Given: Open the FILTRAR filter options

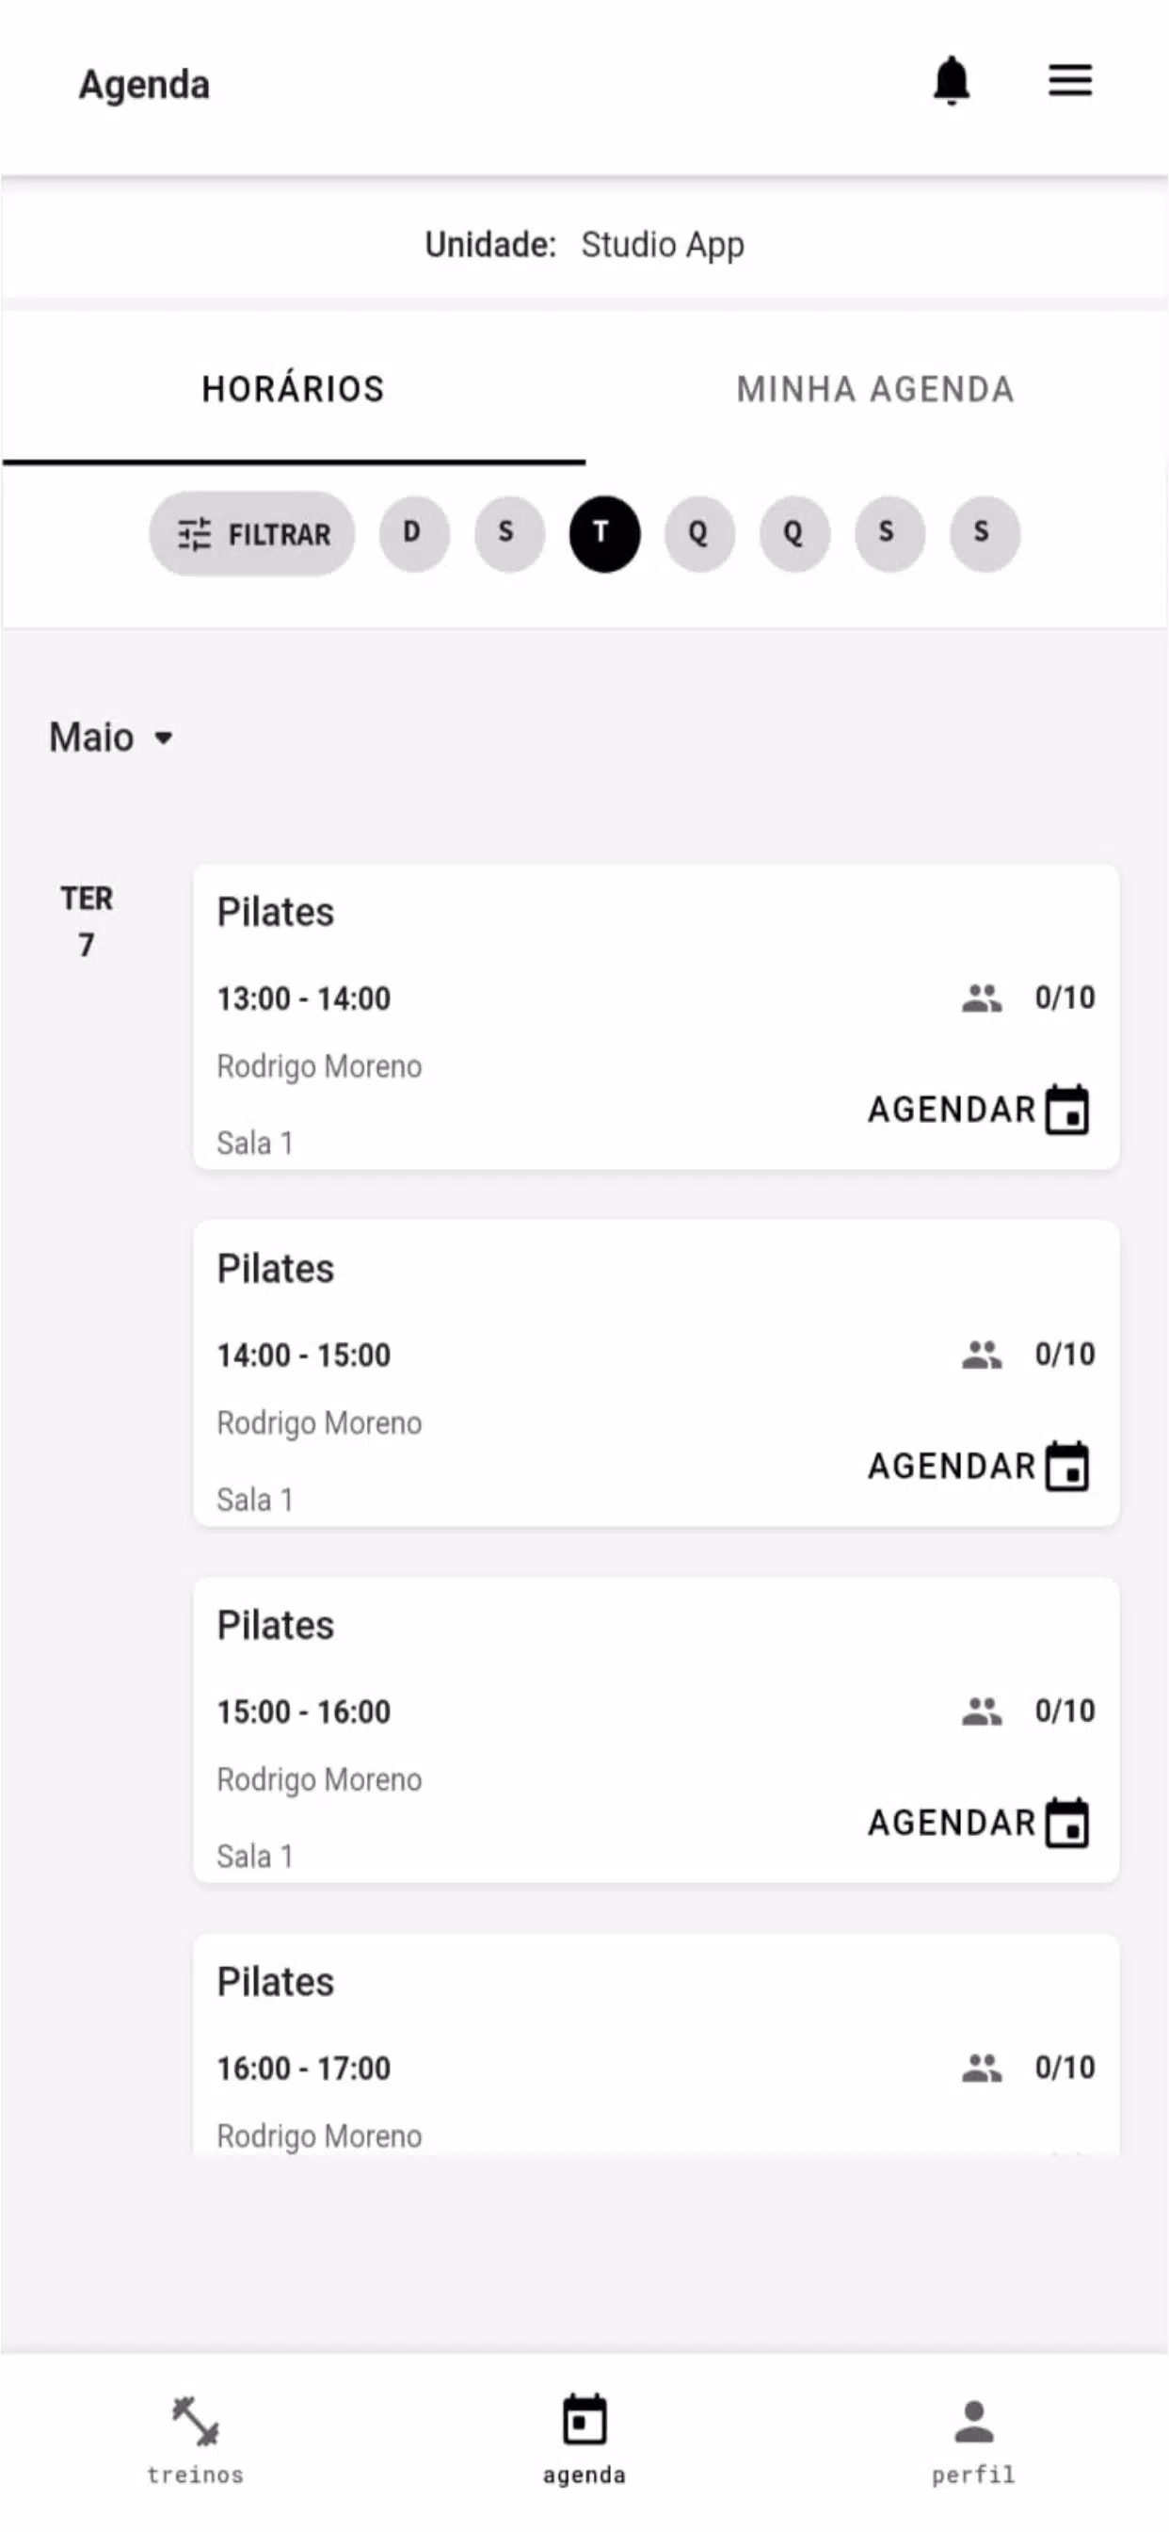Looking at the screenshot, I should [252, 534].
